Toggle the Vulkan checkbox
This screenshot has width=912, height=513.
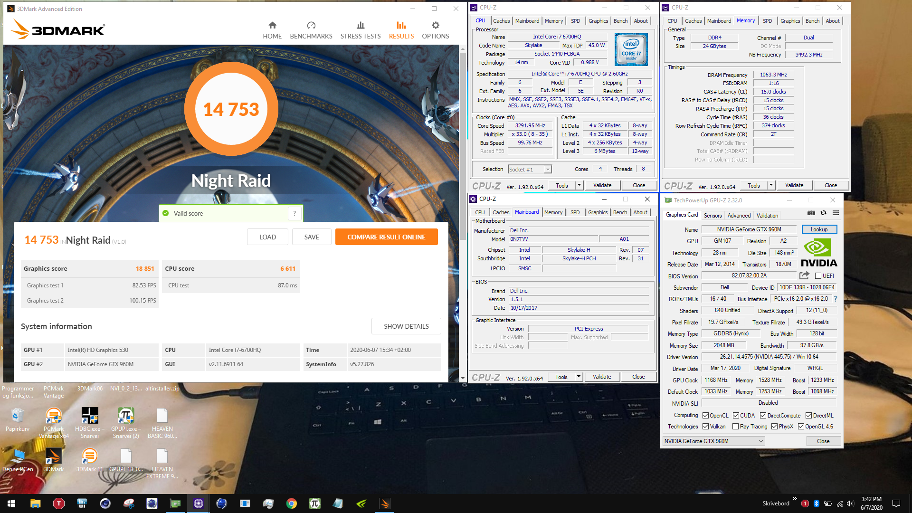click(x=705, y=427)
